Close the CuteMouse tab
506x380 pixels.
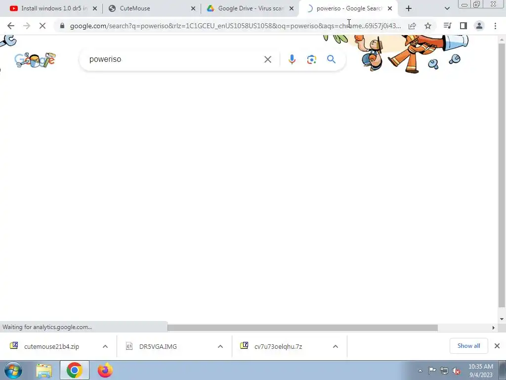pos(193,8)
